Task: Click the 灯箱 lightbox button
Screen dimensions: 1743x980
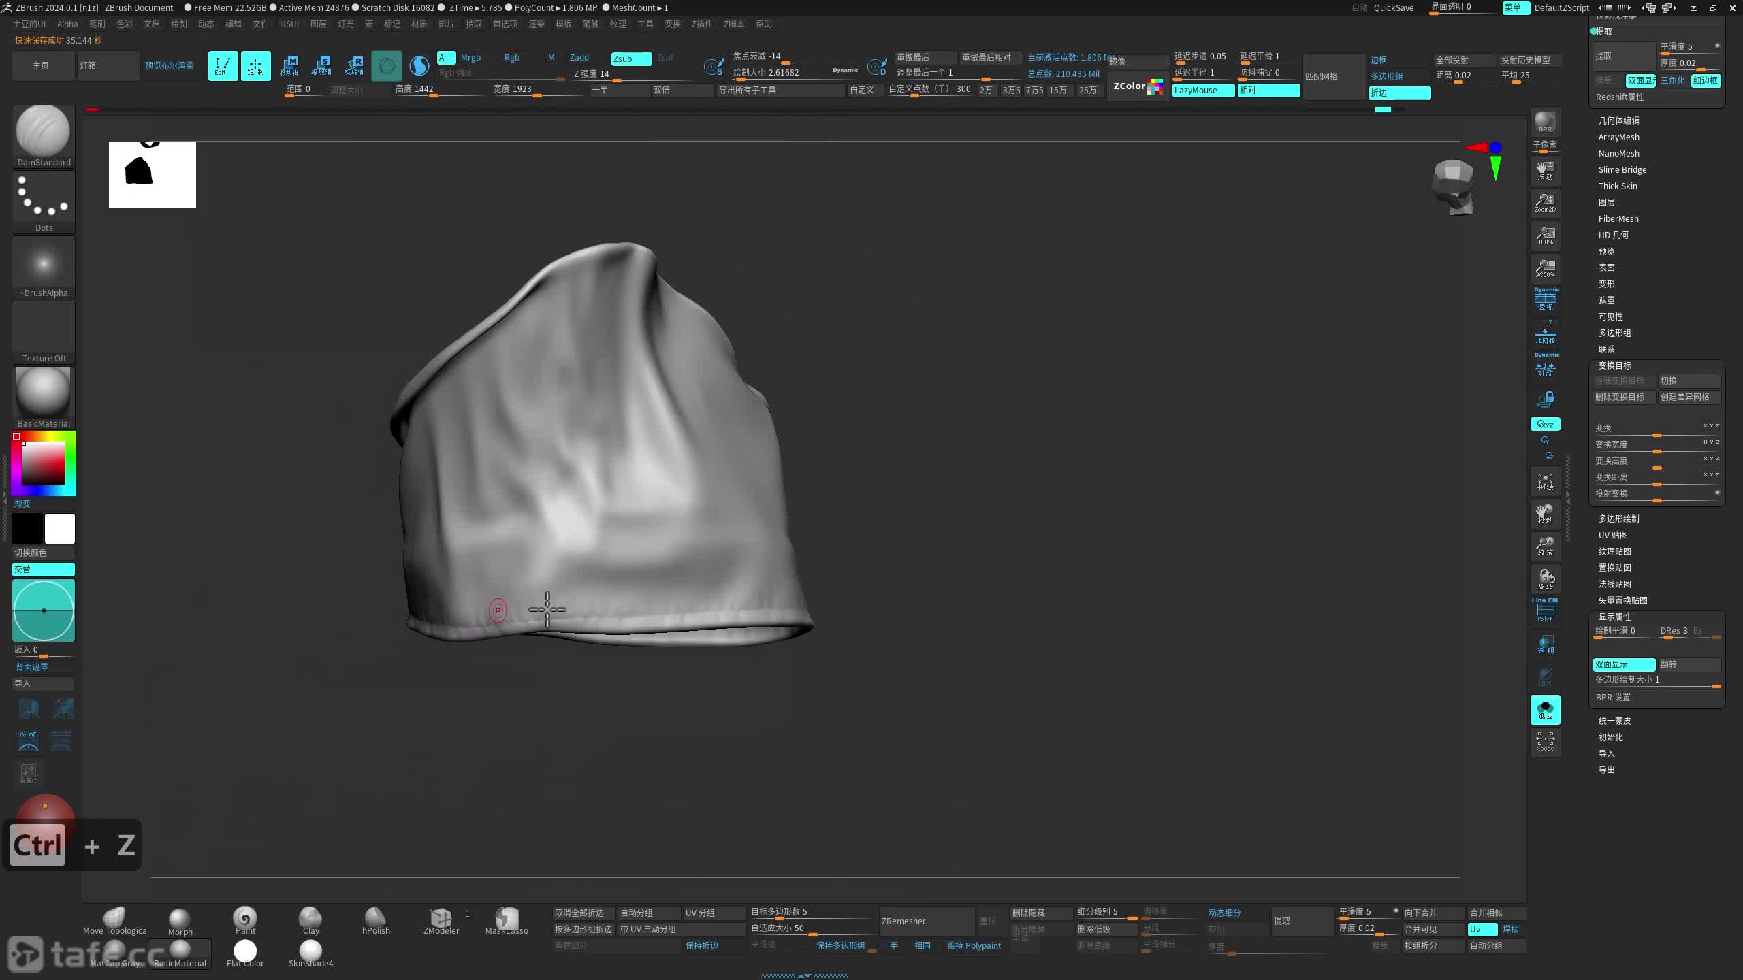Action: (x=108, y=66)
